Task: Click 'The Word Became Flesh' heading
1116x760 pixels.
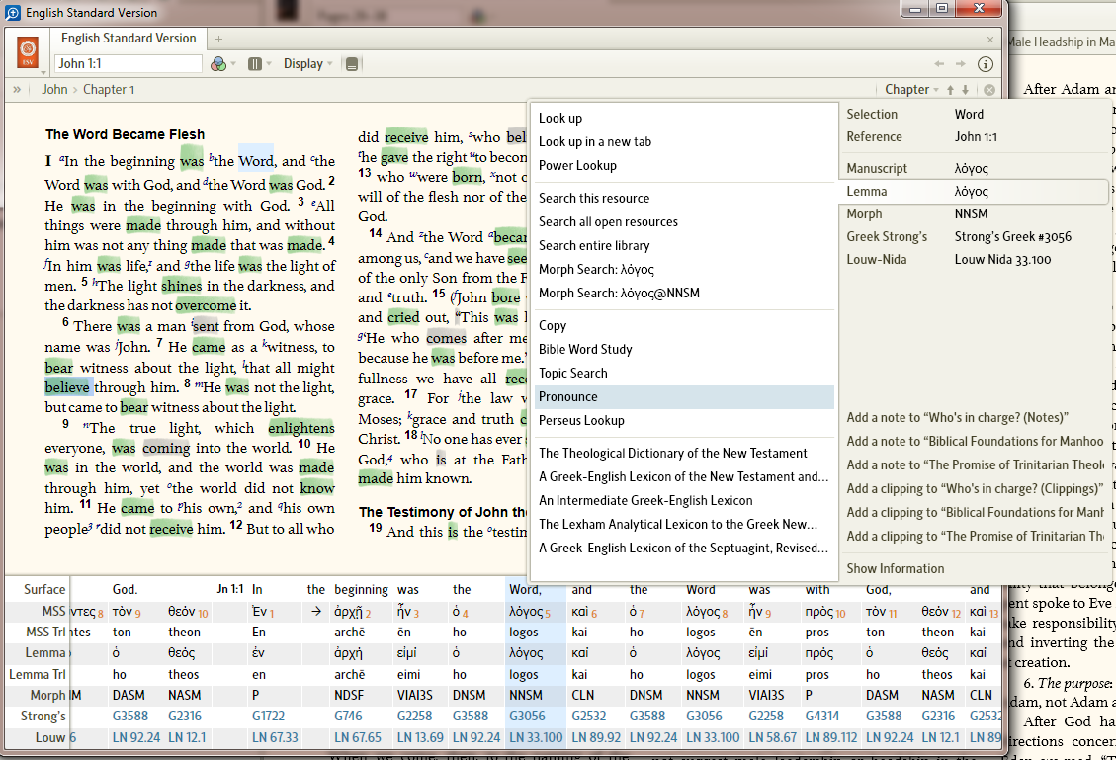Action: click(125, 134)
